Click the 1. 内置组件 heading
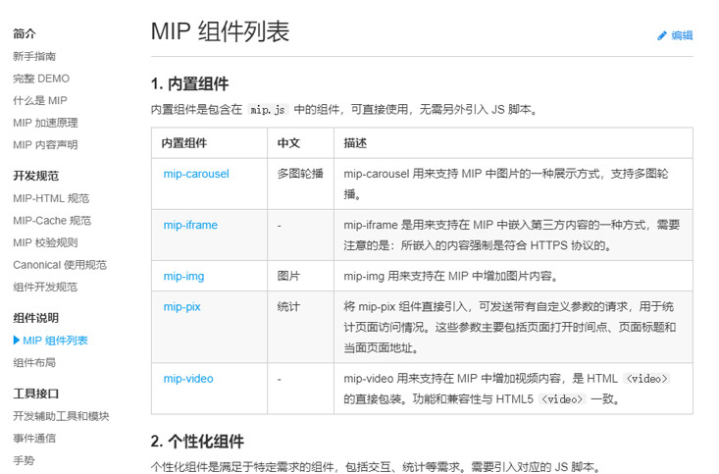 pyautogui.click(x=190, y=84)
